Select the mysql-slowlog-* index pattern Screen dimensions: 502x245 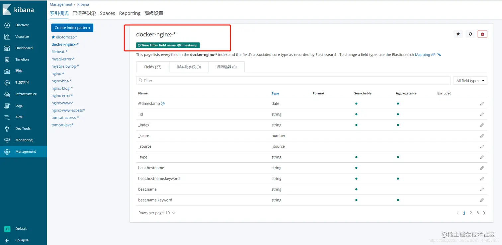pos(65,66)
